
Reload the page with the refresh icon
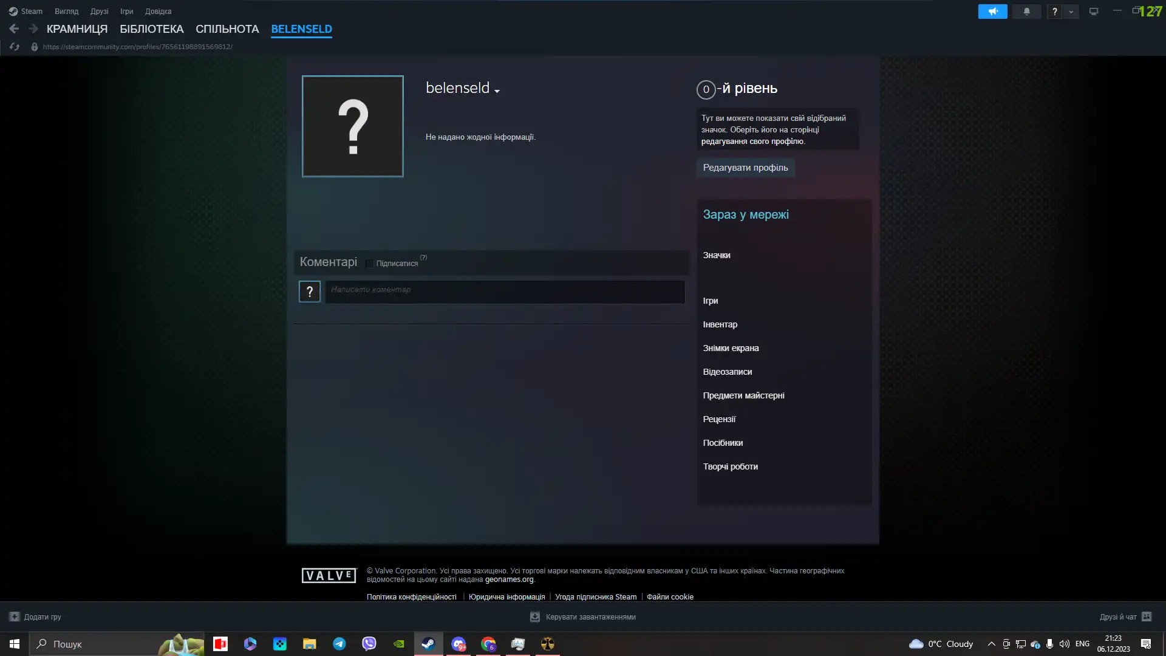pyautogui.click(x=15, y=47)
